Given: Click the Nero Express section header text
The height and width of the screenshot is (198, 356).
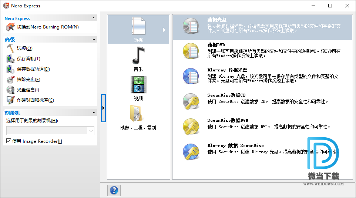Looking at the screenshot, I should (17, 19).
